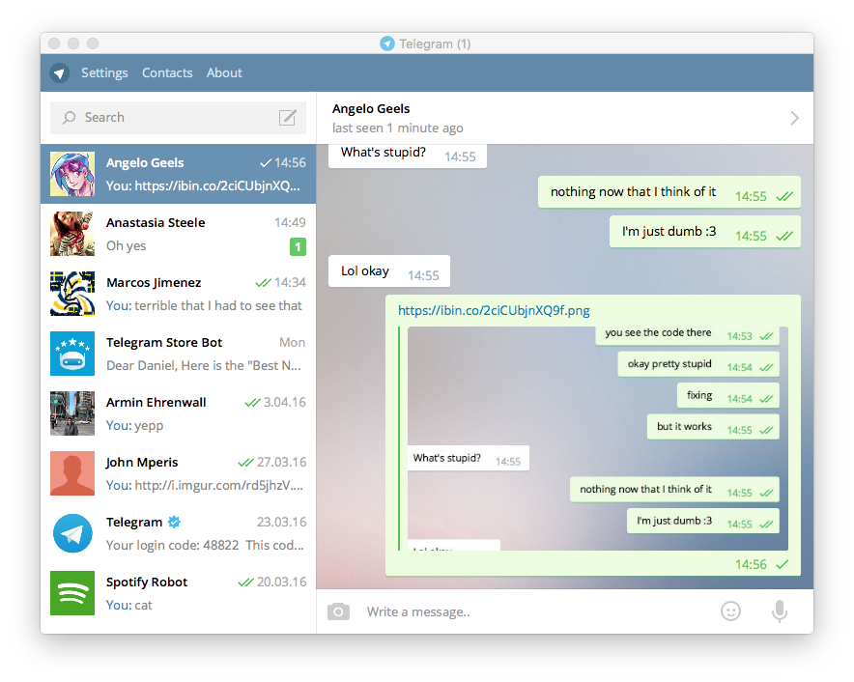Image resolution: width=854 pixels, height=682 pixels.
Task: Click the 14:56 timestamp on Angelo Geels row
Action: [x=290, y=163]
